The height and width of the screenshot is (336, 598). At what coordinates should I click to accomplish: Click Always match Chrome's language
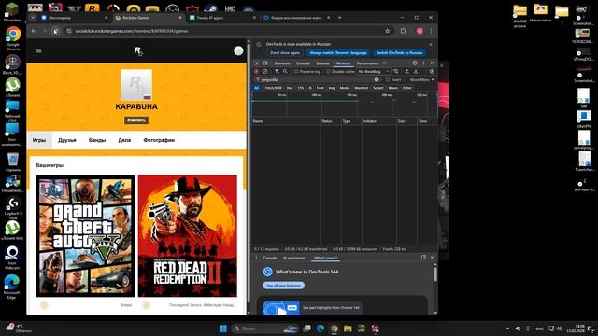[x=338, y=53]
